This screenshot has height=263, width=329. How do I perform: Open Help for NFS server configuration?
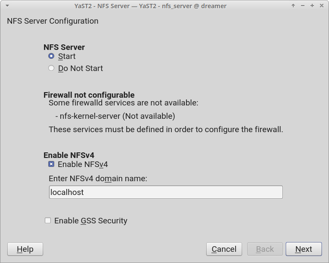tap(25, 249)
